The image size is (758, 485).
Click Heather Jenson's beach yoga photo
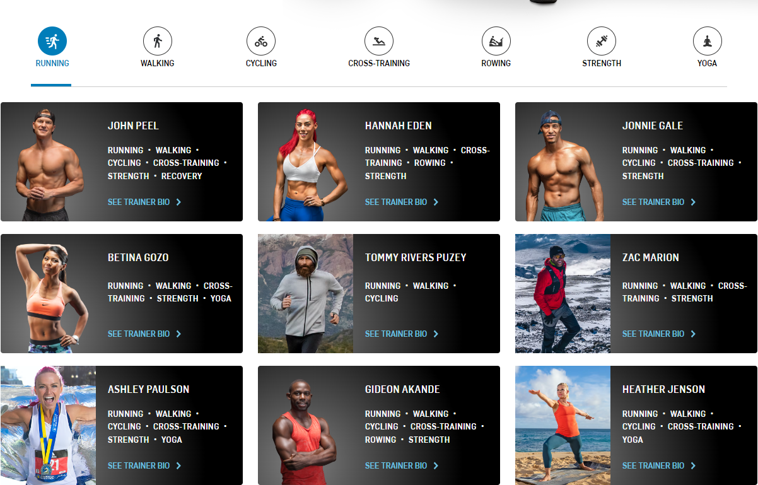point(563,425)
